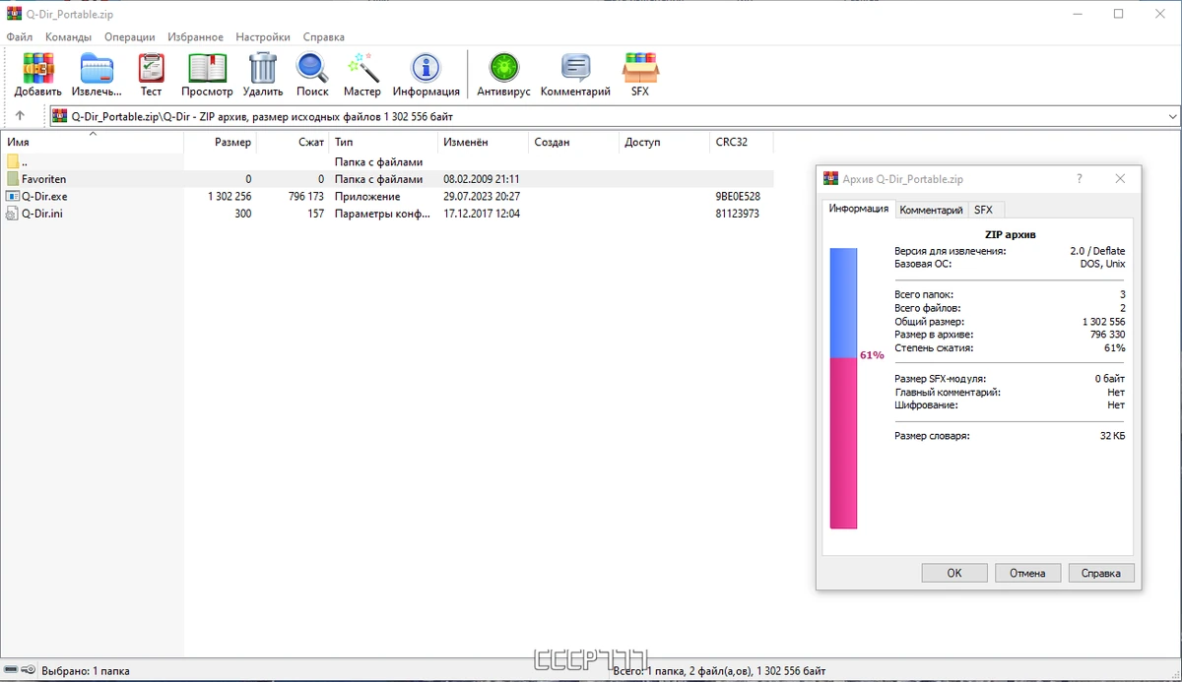Image resolution: width=1182 pixels, height=682 pixels.
Task: Run the Тест archive test icon
Action: pyautogui.click(x=151, y=69)
